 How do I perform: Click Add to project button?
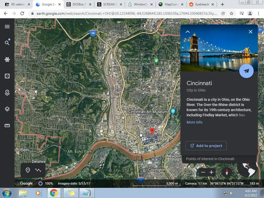click(x=206, y=146)
